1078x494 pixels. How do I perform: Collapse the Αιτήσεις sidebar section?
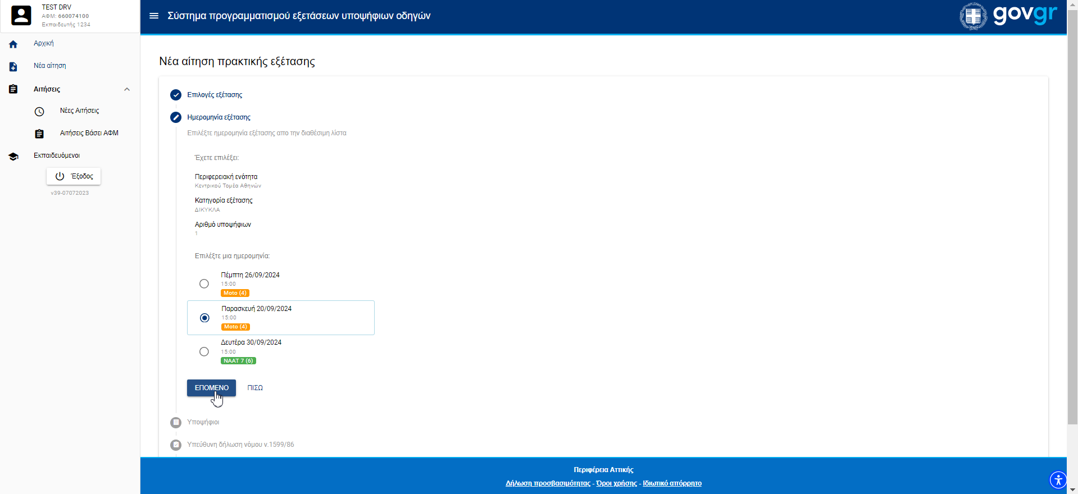pos(127,89)
